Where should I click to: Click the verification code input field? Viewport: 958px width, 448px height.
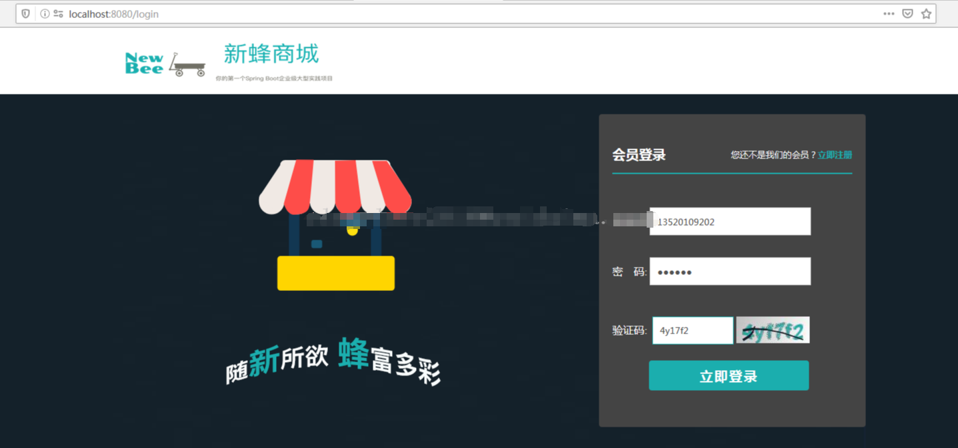pyautogui.click(x=693, y=330)
